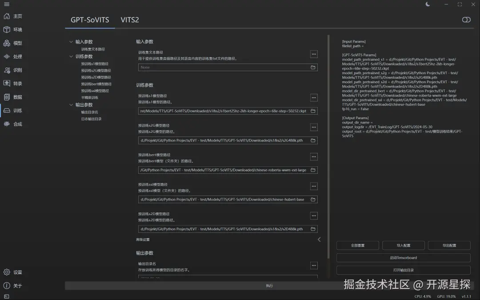
Task: Toggle dark mode with the moon icon
Action: [x=428, y=4]
